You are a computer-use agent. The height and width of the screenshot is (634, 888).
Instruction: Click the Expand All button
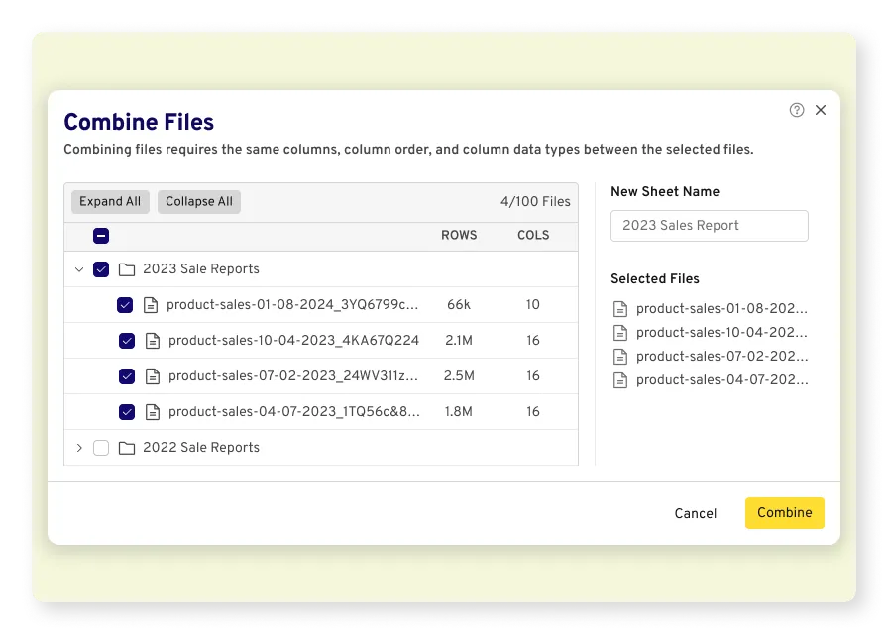(110, 201)
